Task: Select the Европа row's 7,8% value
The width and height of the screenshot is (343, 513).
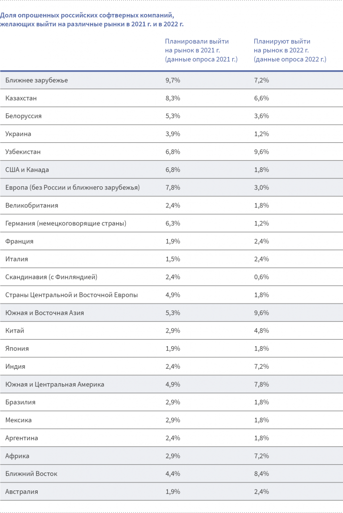Action: point(173,187)
